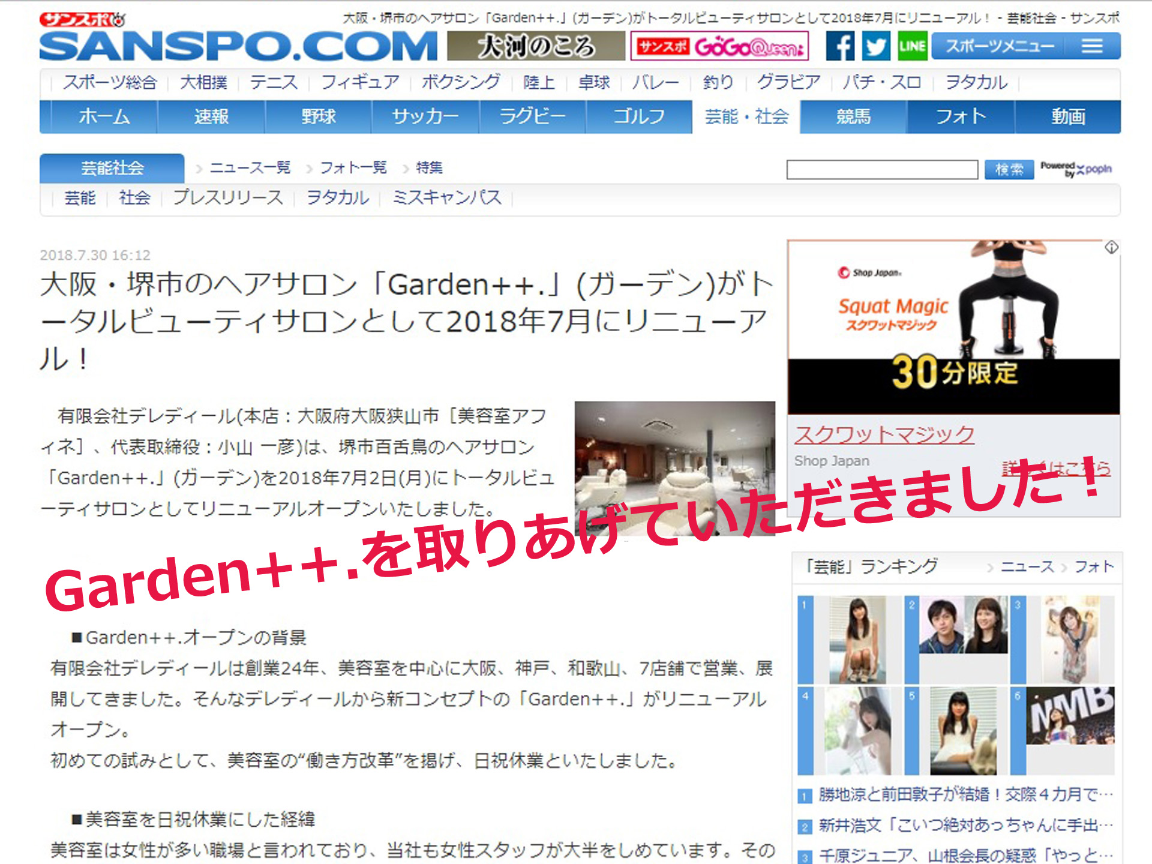Switch ranking to ニュース view
Screen dimensions: 1152x864
click(1027, 566)
